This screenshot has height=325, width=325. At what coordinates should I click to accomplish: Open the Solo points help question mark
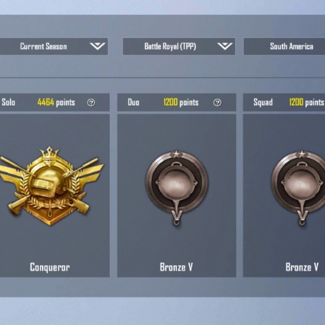pos(91,103)
